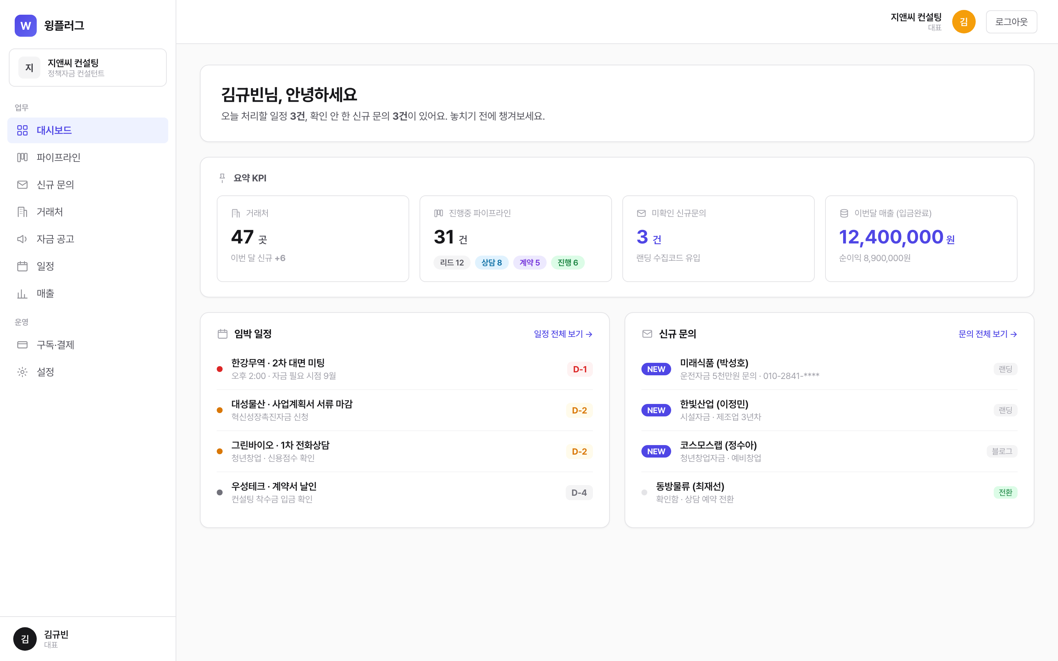
Task: Click the NEW badge for 미래식품
Action: [656, 369]
